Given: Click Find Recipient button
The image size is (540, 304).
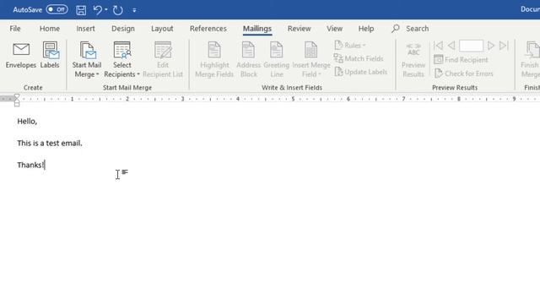Looking at the screenshot, I should [x=461, y=60].
